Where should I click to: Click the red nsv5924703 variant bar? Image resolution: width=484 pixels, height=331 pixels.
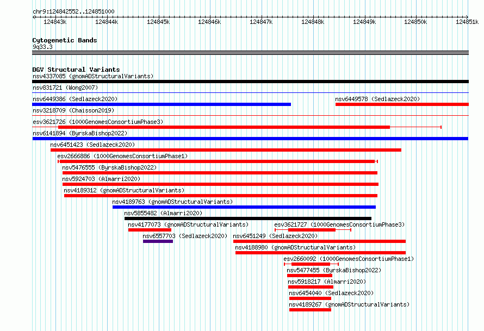point(220,184)
